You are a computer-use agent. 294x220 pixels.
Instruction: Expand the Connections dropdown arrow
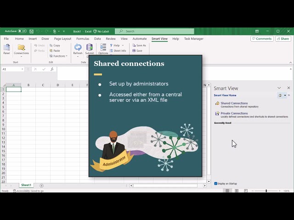pos(21,56)
